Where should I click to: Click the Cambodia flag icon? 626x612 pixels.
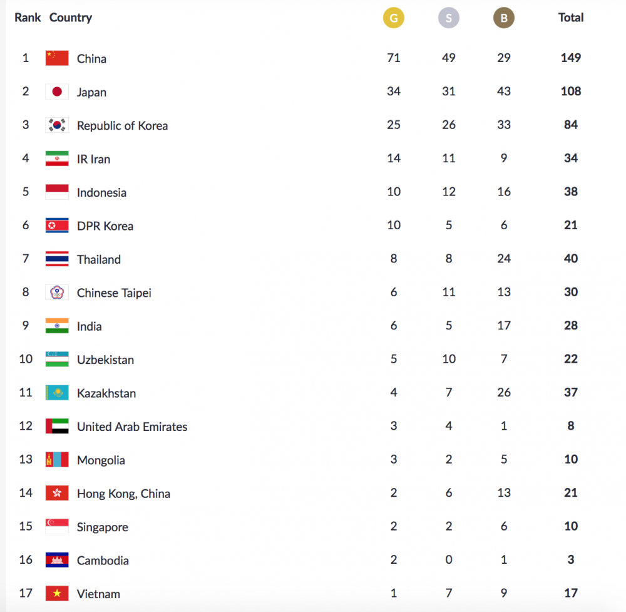(57, 560)
